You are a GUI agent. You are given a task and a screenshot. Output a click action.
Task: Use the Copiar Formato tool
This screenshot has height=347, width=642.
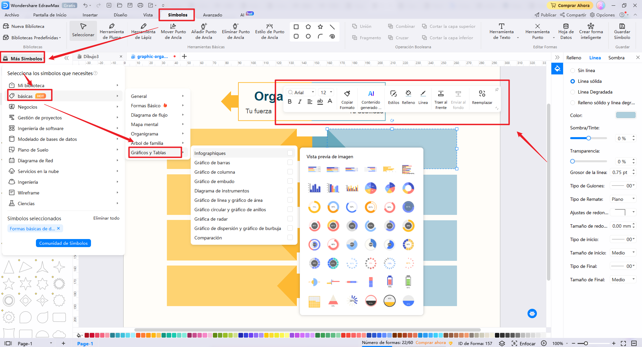coord(347,98)
